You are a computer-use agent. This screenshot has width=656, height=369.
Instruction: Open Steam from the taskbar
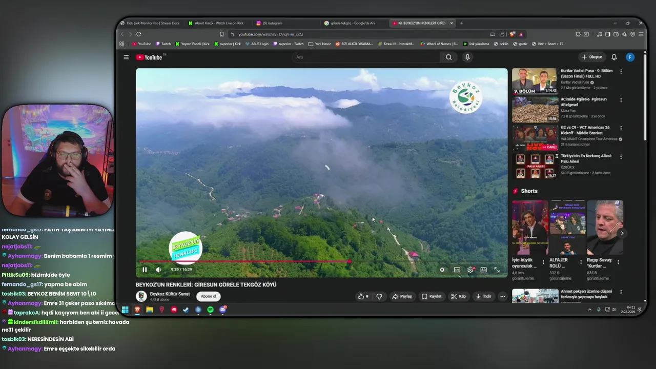click(186, 310)
